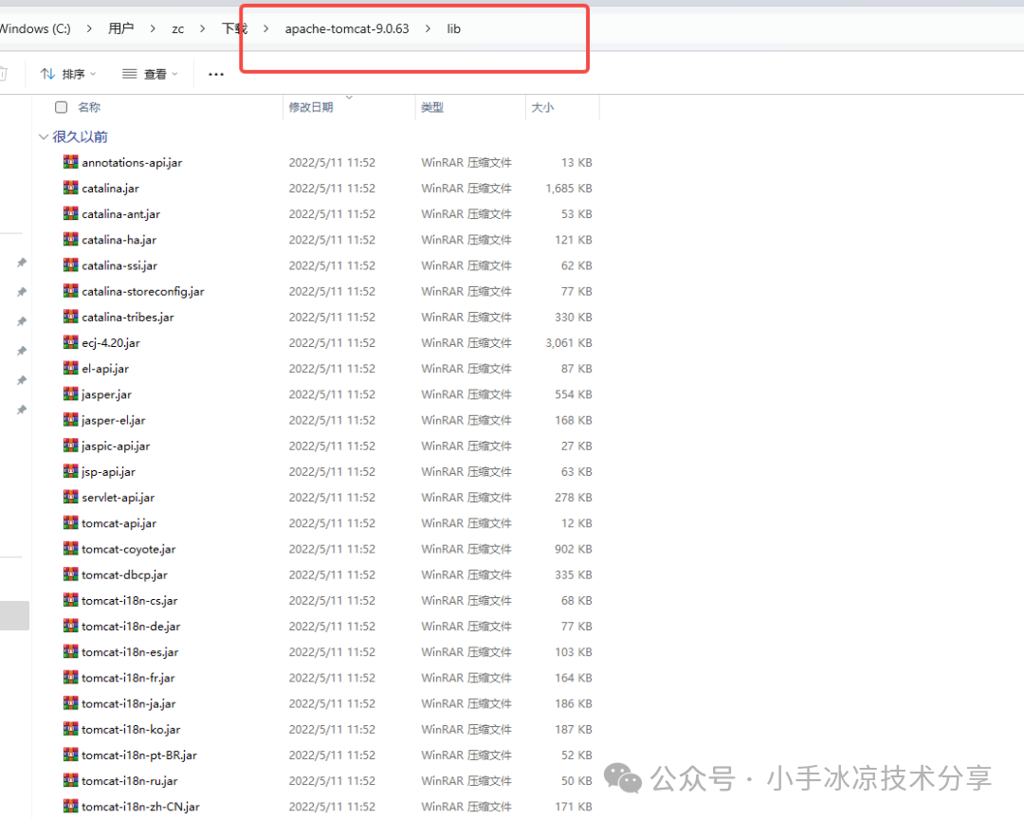Click the 13 KB size of annotations-api.jar
Viewport: 1024px width, 819px height.
(576, 163)
